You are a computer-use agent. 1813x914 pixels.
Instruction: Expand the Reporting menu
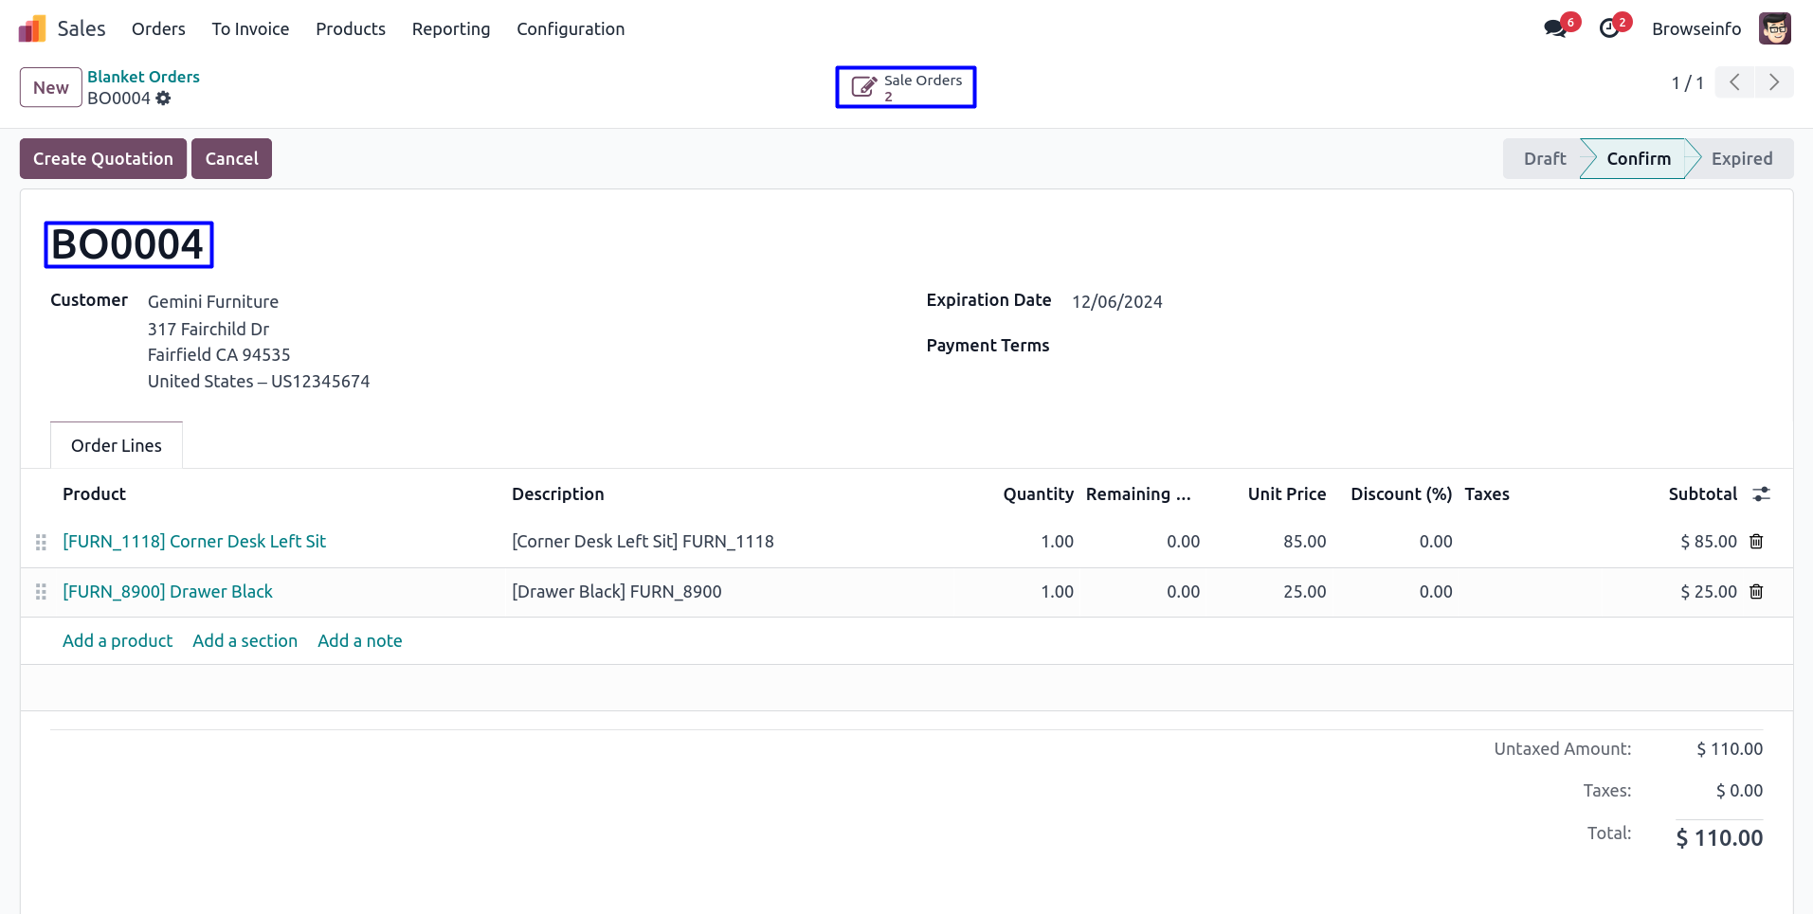451,29
